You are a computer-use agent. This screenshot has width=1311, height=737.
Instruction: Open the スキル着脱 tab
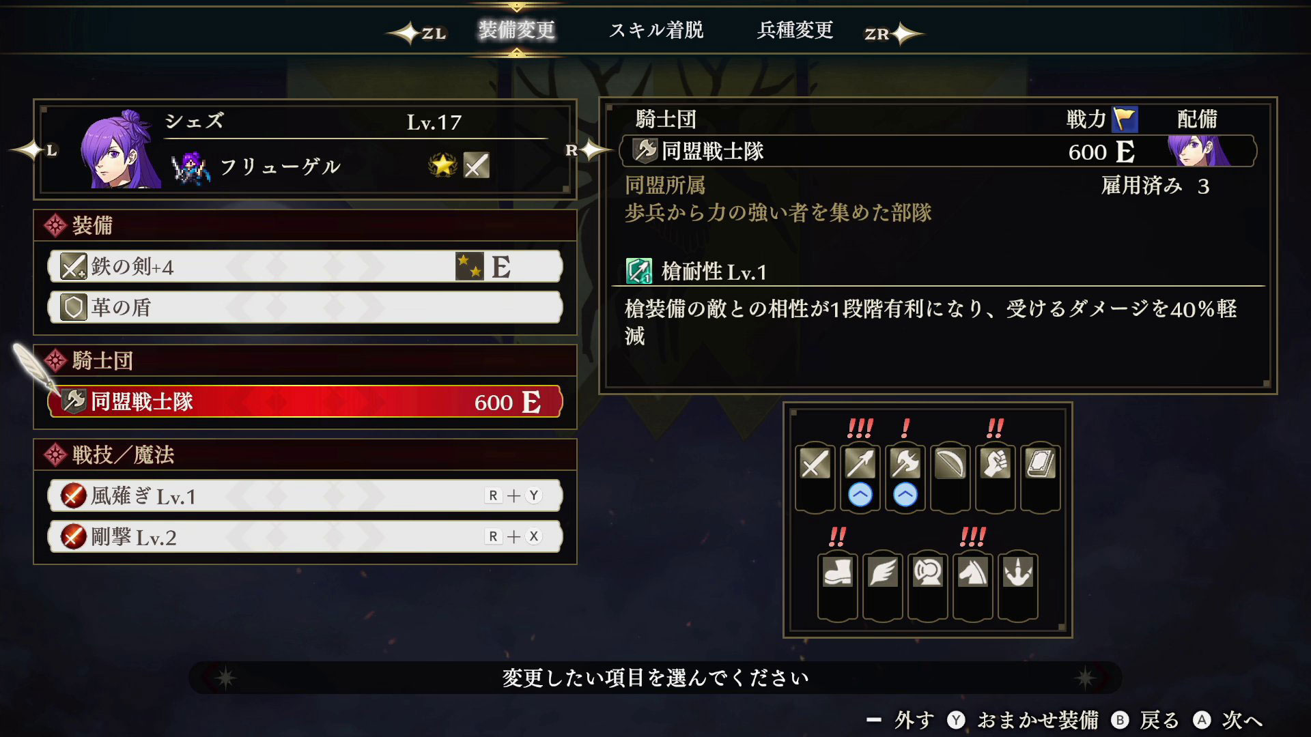tap(656, 31)
